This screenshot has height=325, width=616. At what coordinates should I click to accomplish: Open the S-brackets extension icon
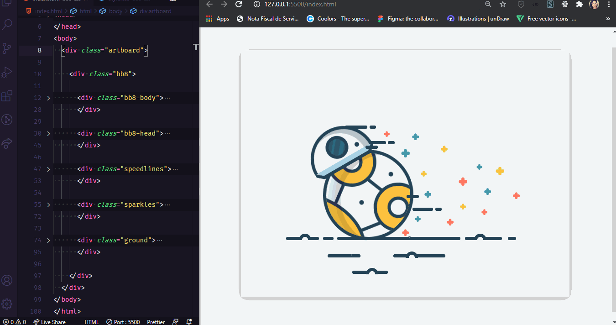click(x=550, y=4)
